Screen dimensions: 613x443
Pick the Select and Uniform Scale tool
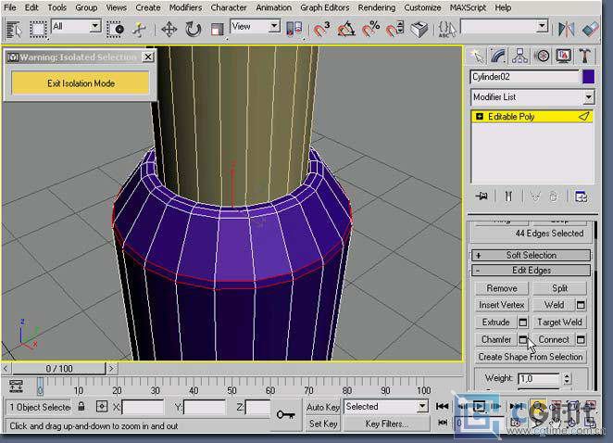[217, 30]
